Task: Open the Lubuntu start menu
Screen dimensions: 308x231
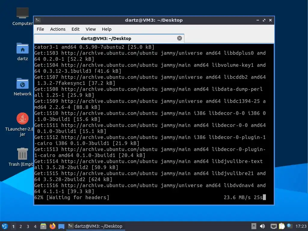Action: 5,226
